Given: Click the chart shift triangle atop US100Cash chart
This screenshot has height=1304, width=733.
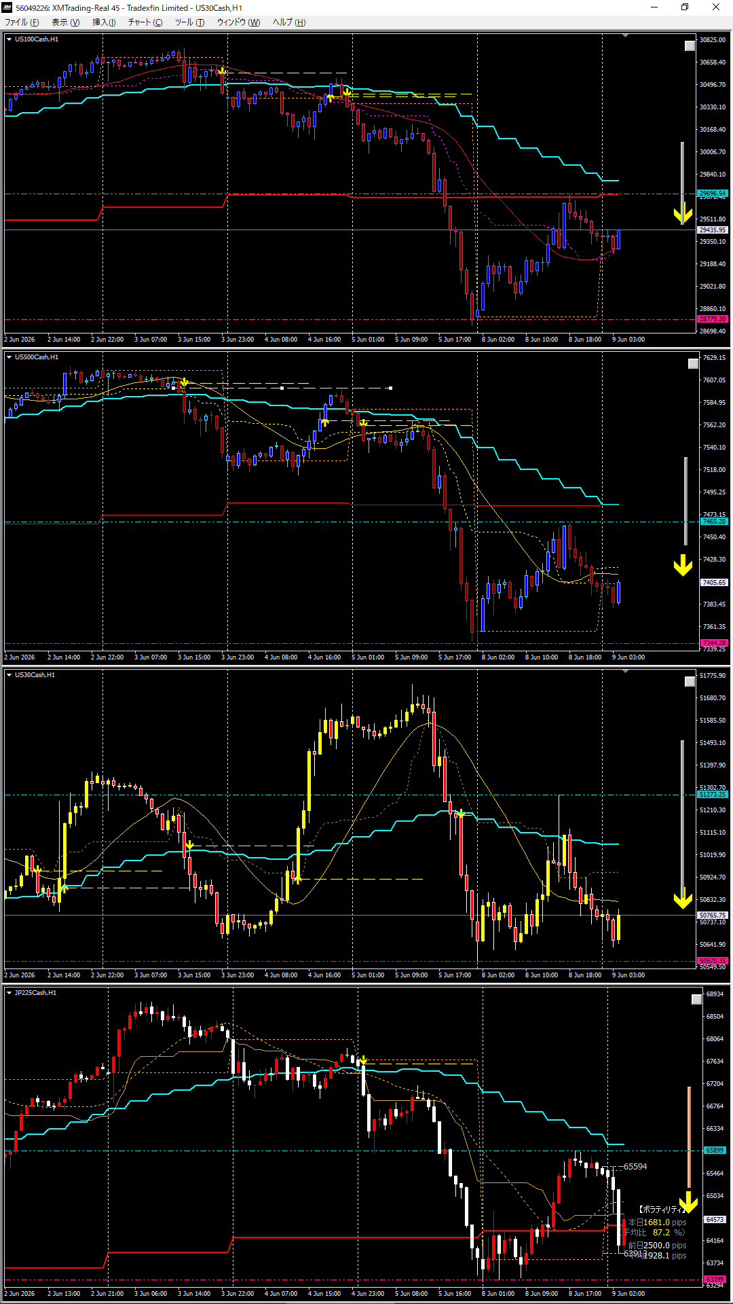Looking at the screenshot, I should [x=625, y=35].
